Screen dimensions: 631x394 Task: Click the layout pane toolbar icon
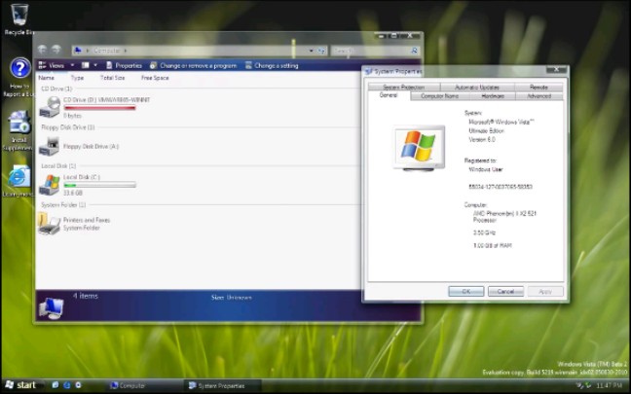click(86, 65)
